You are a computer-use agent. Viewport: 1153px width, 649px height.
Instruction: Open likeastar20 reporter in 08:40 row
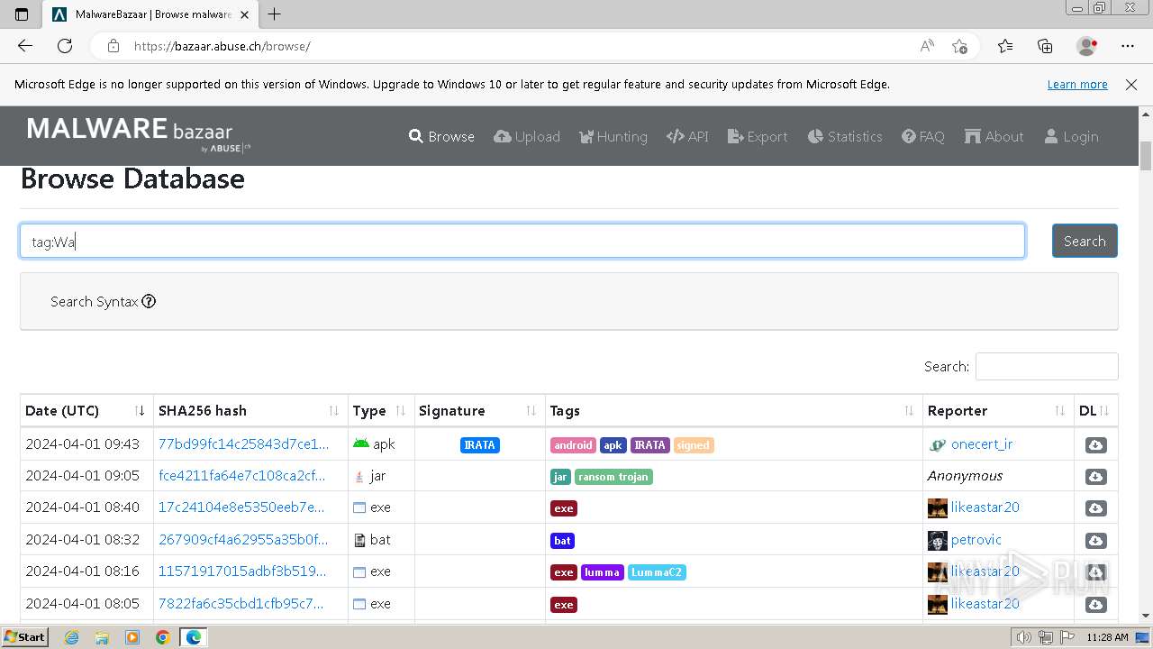(x=985, y=507)
